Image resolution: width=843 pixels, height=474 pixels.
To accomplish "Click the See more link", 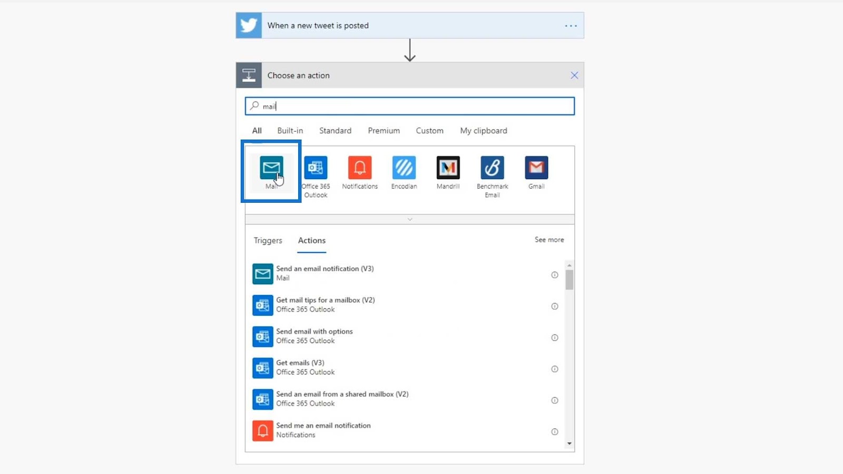I will (x=549, y=240).
